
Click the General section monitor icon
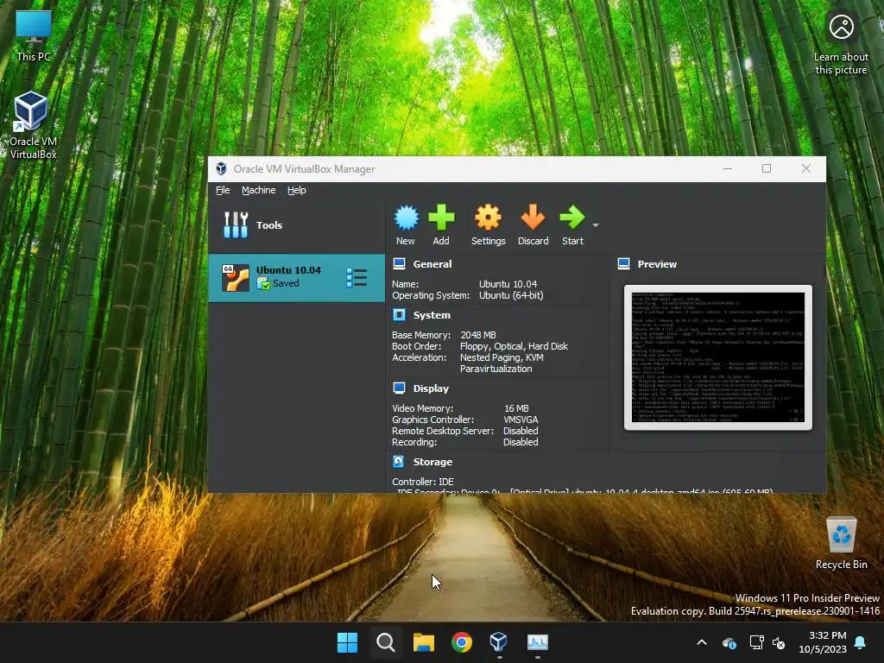coord(399,264)
